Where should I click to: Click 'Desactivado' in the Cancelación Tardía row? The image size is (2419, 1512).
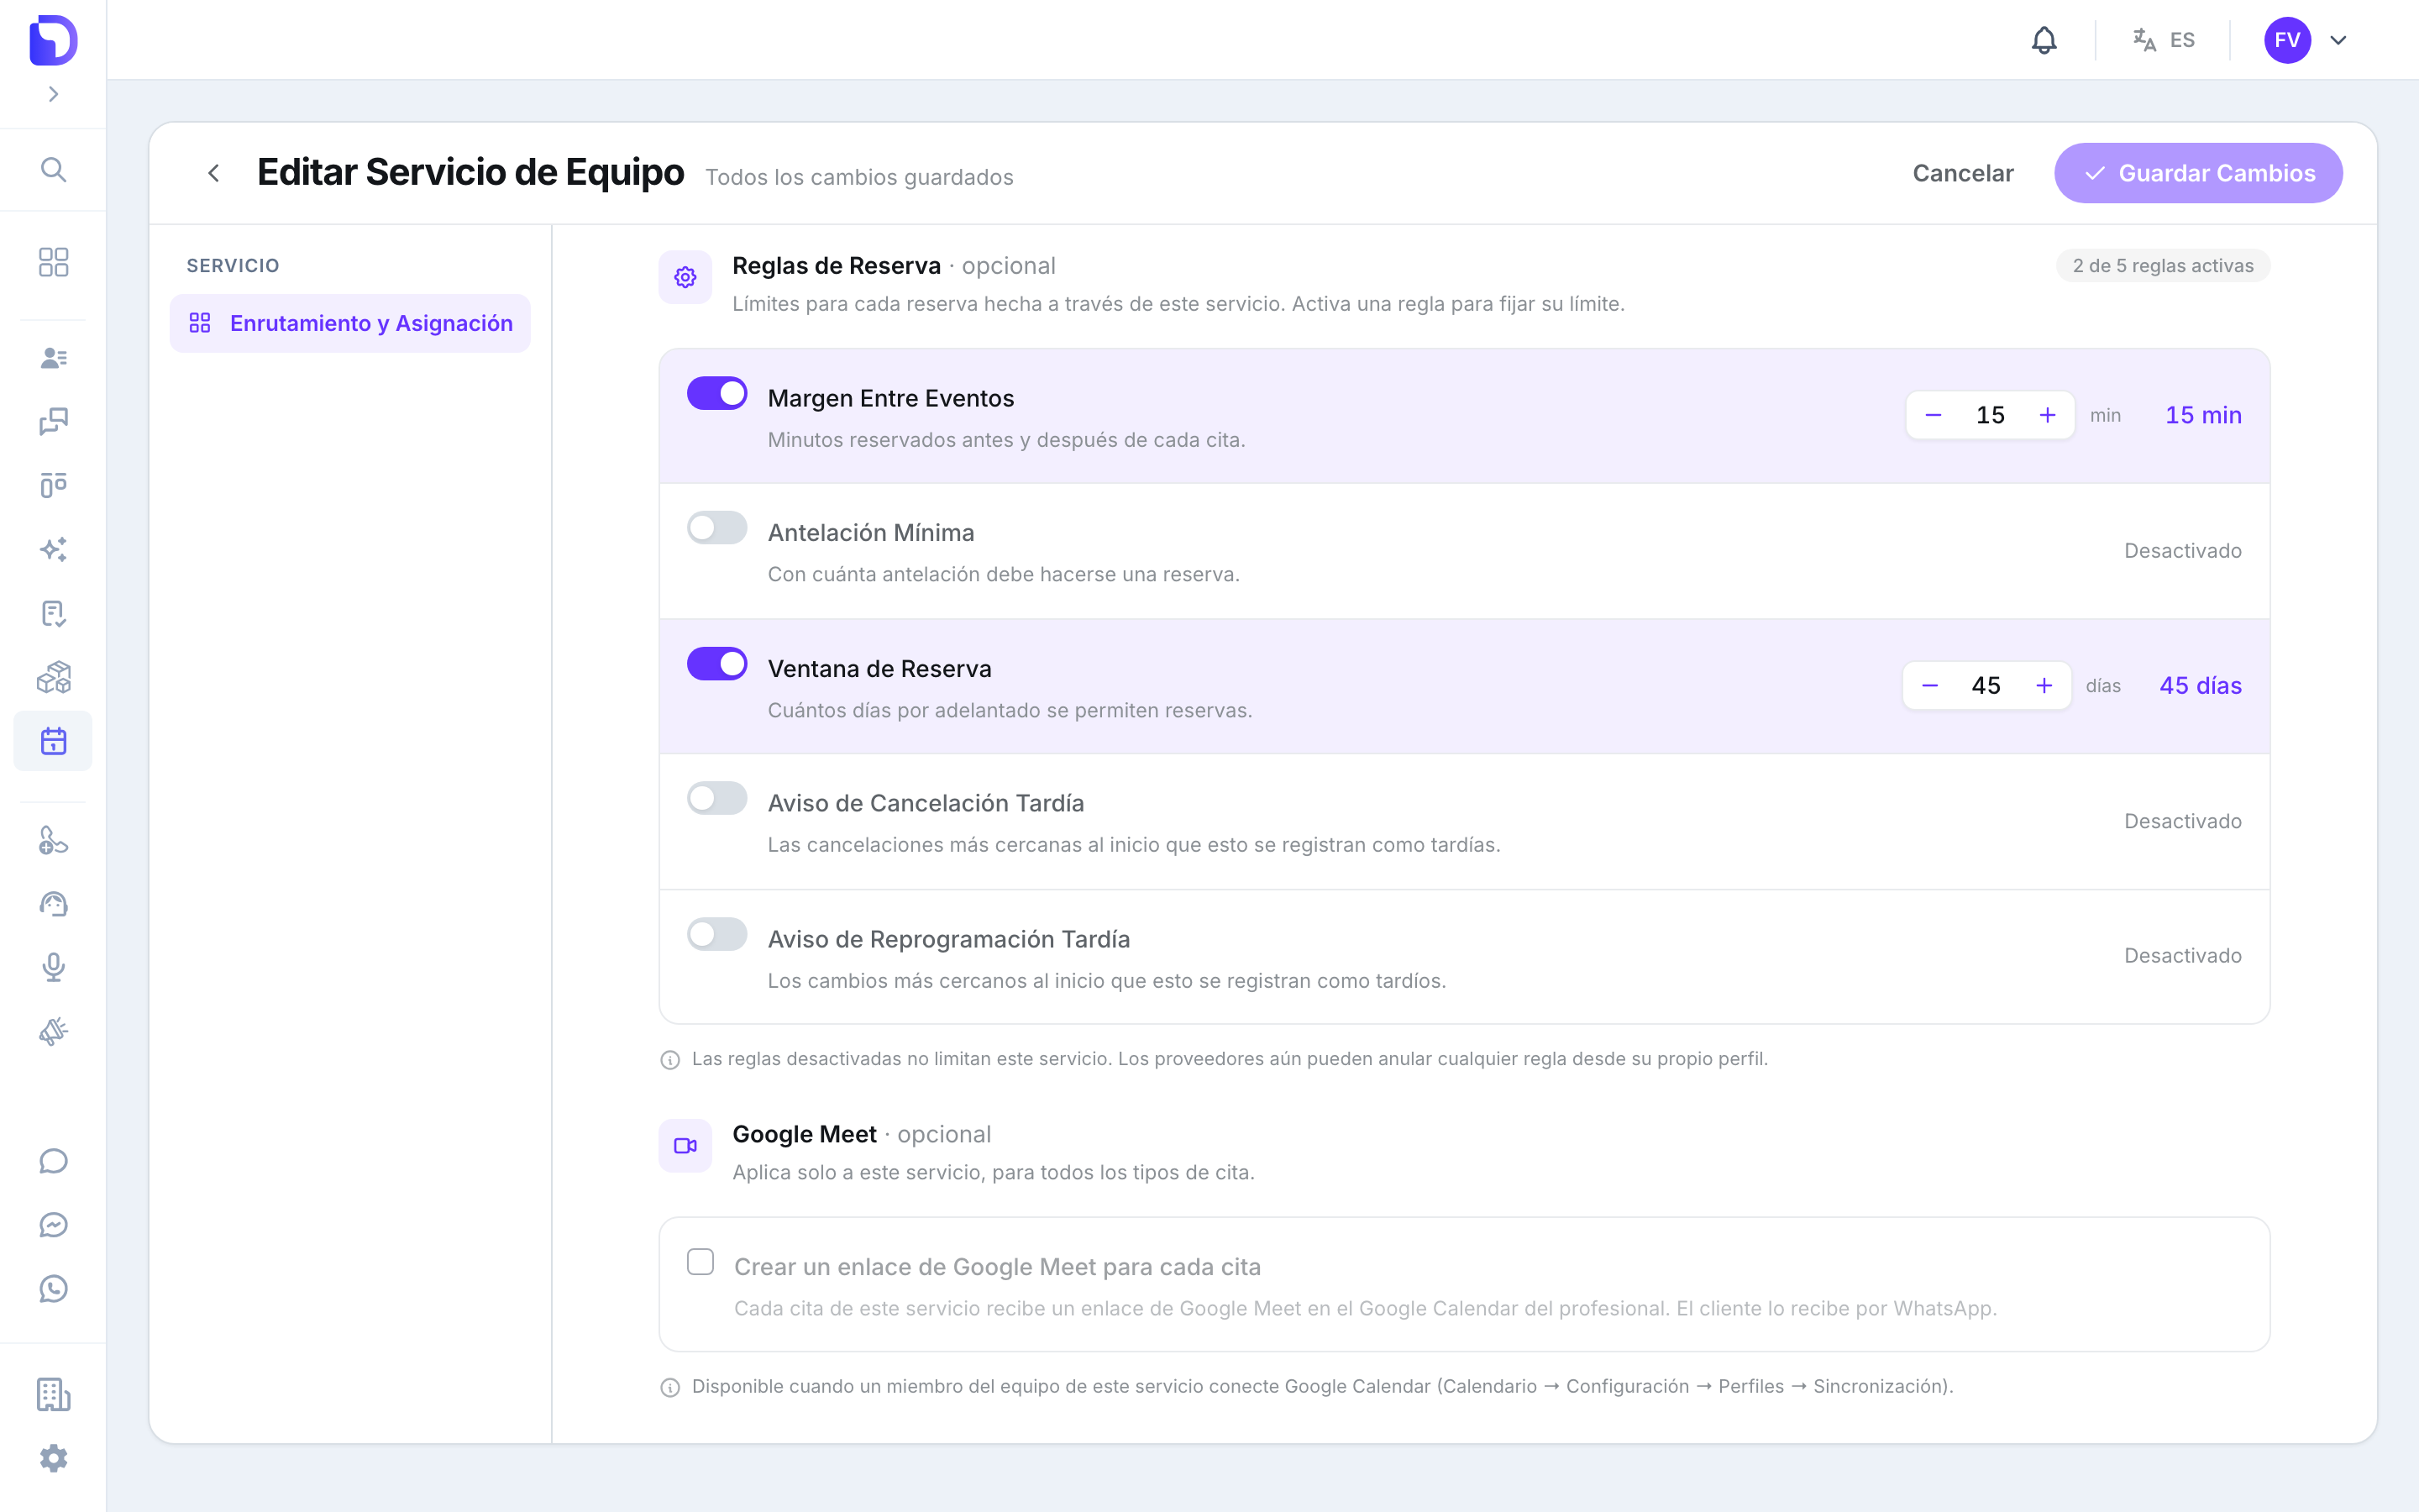(x=2182, y=821)
